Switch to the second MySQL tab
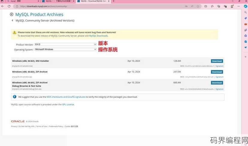248x146 pixels. click(58, 1)
